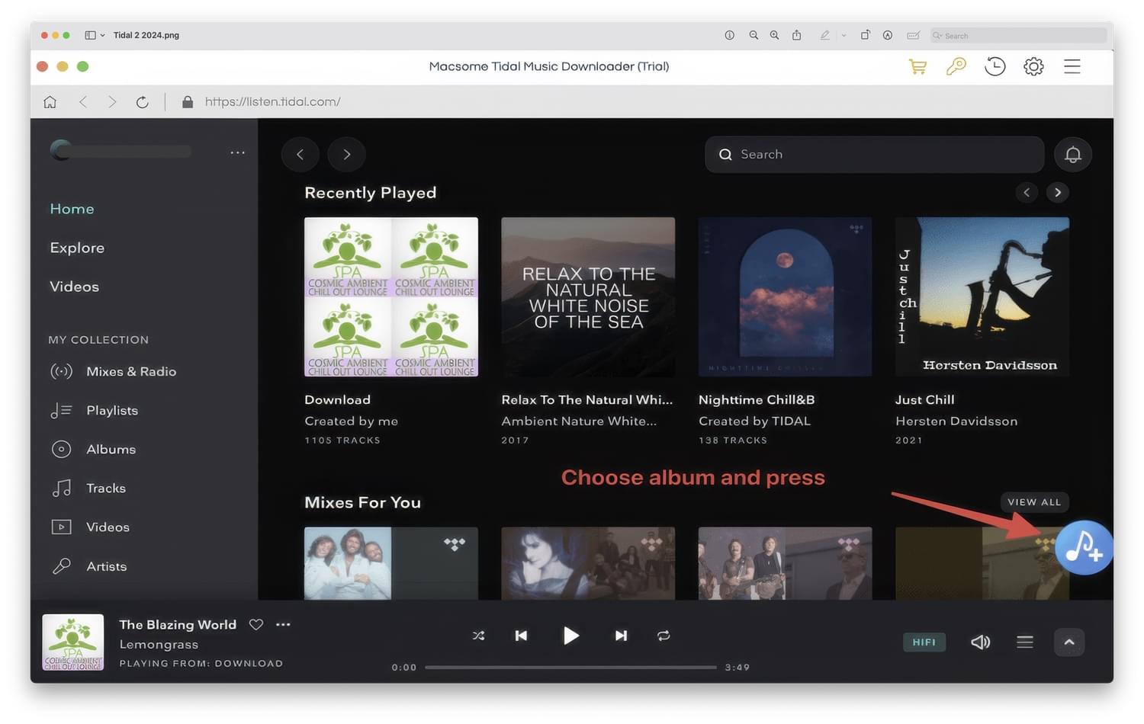Favorite The Blazing World with the heart
This screenshot has width=1144, height=724.
point(256,624)
